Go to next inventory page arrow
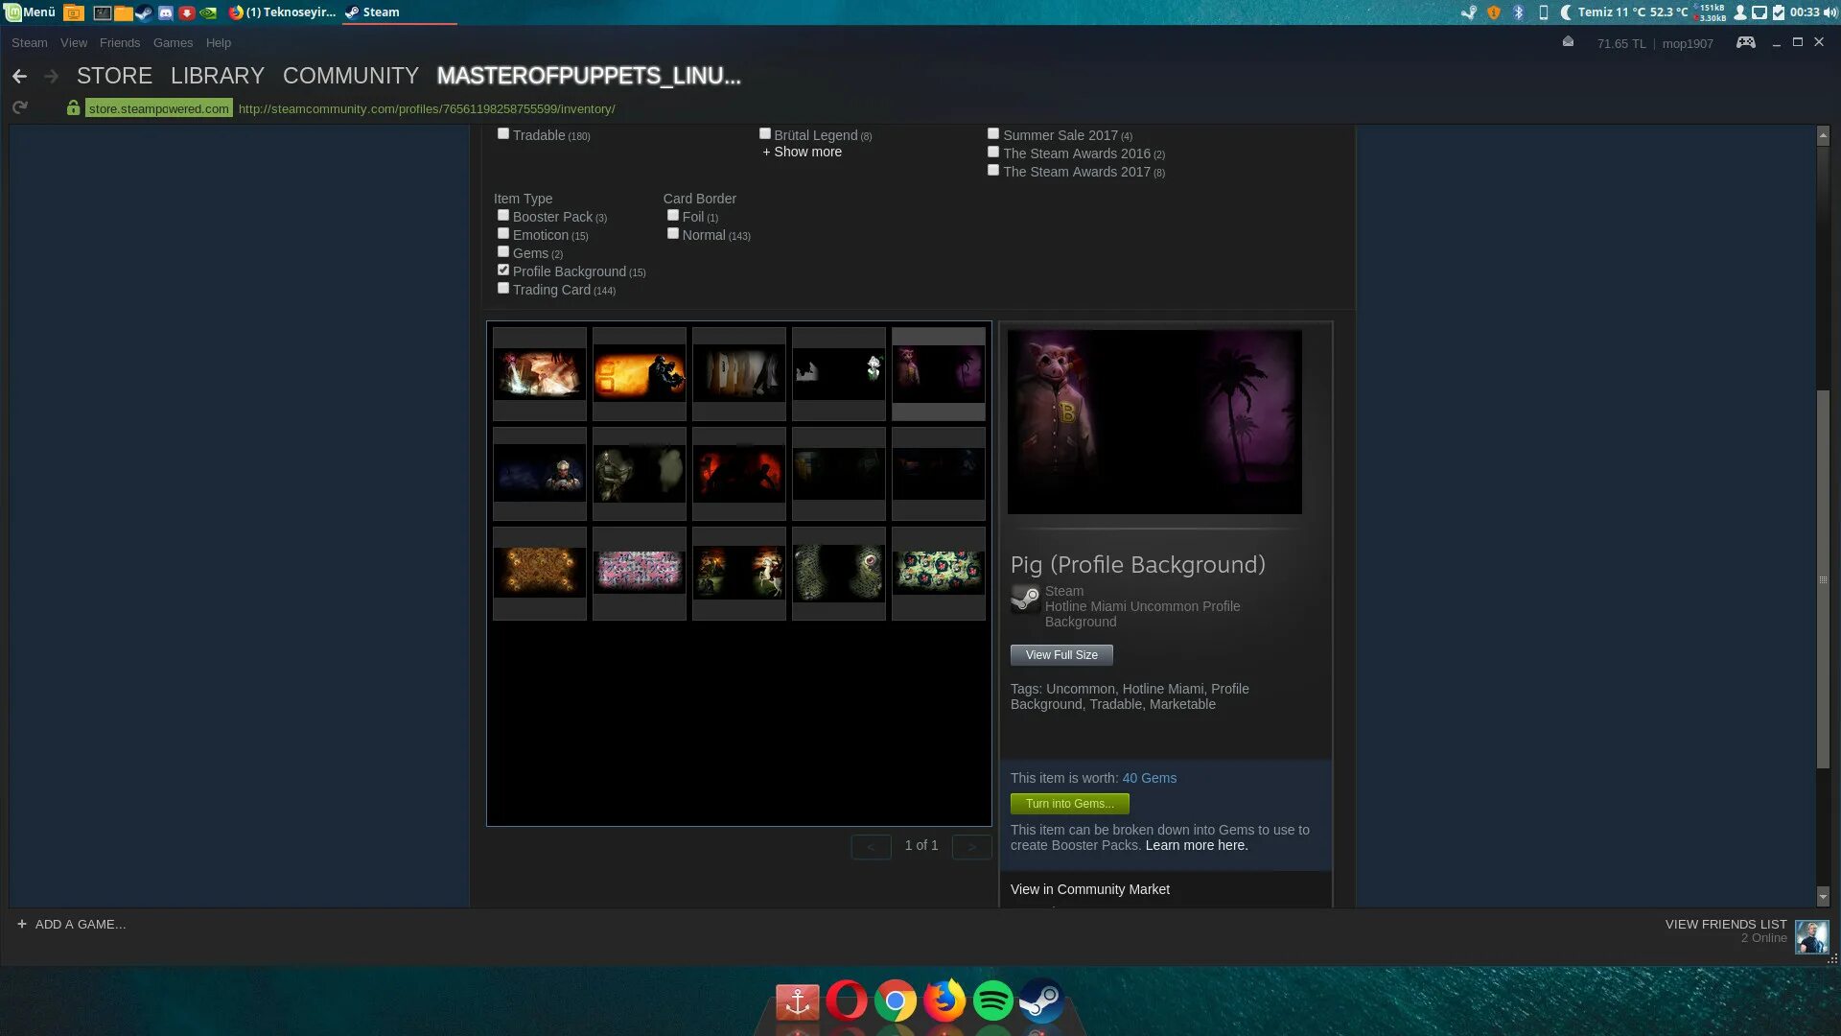This screenshot has width=1841, height=1036. (971, 846)
